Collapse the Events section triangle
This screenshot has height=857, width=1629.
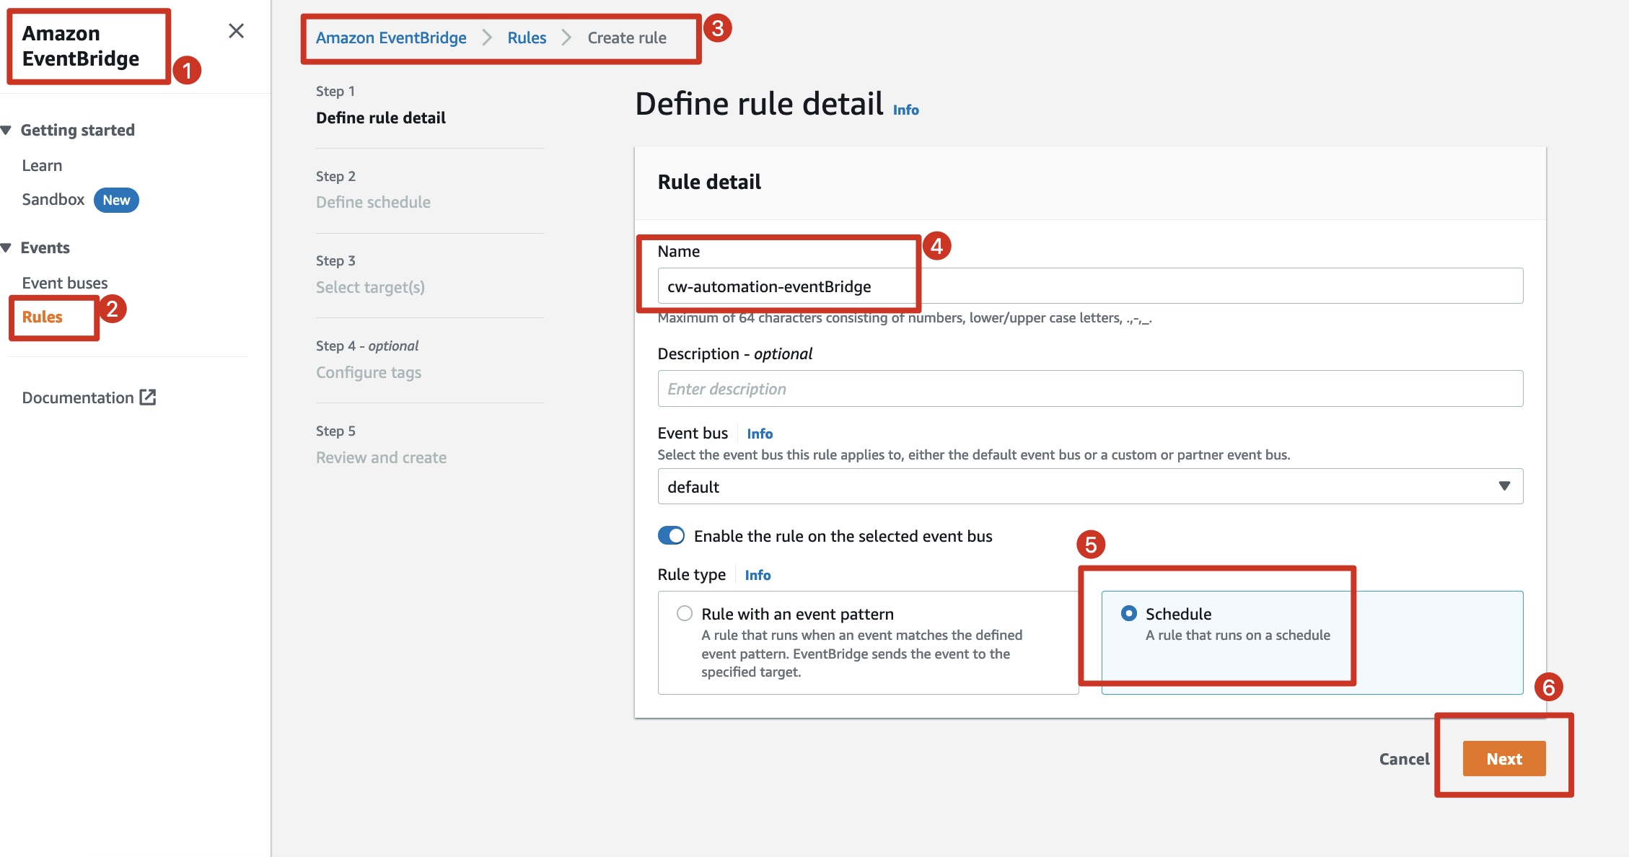6,247
